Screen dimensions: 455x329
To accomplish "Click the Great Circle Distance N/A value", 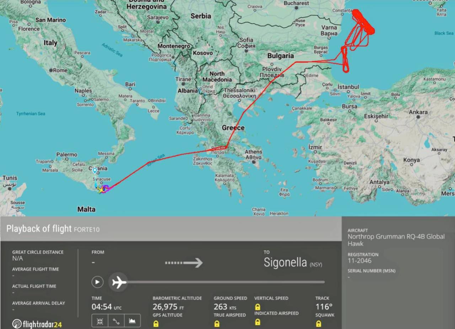I will click(x=17, y=259).
